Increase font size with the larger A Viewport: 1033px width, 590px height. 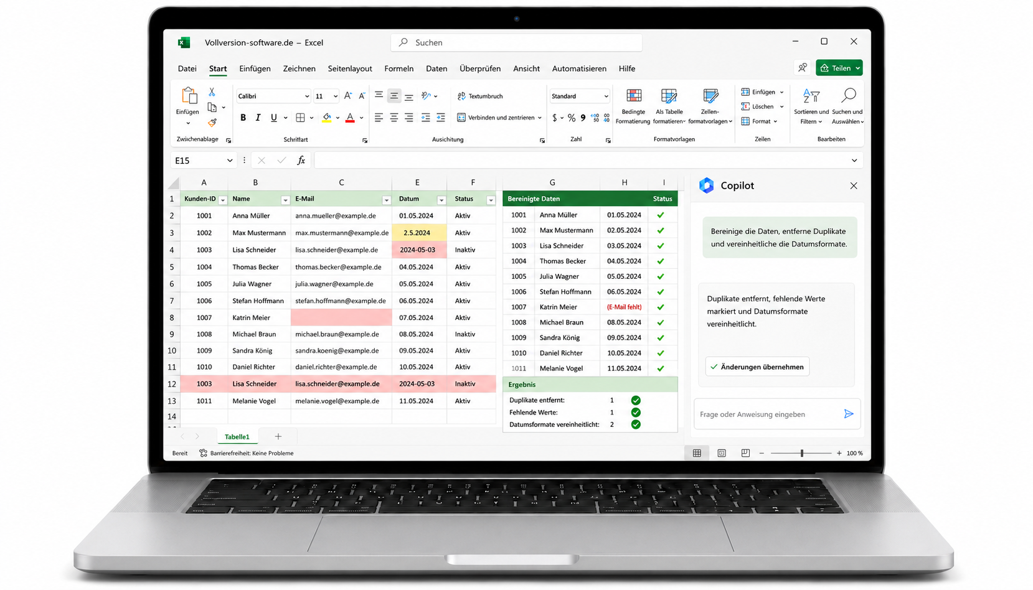(348, 96)
